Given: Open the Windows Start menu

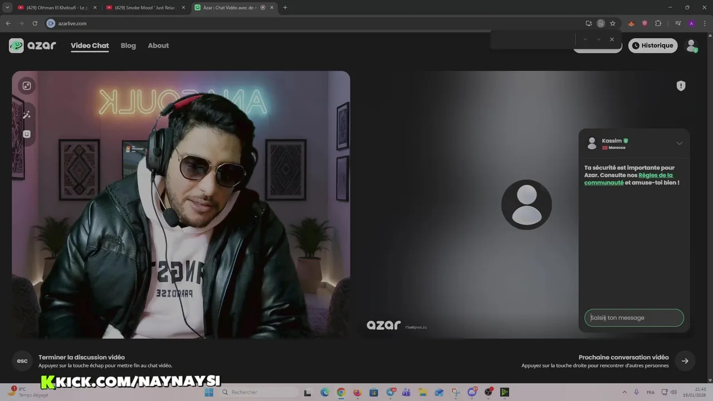Looking at the screenshot, I should click(209, 392).
